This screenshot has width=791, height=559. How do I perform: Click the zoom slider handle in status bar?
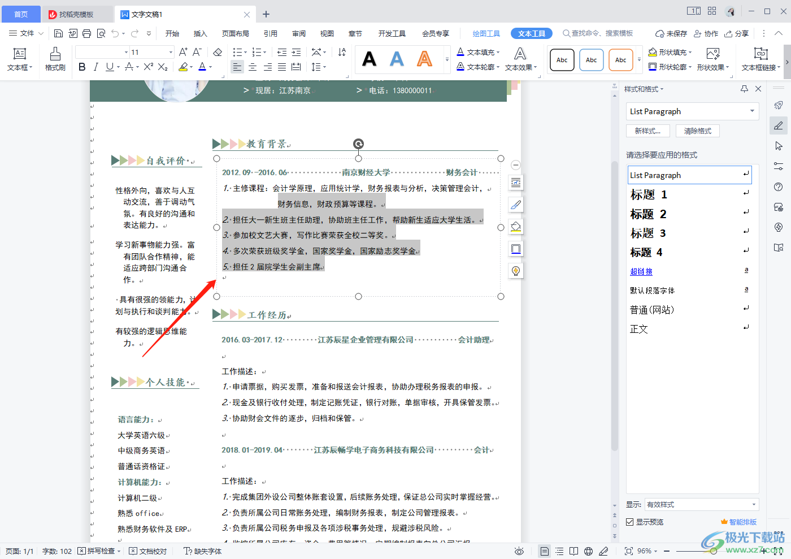(x=714, y=551)
